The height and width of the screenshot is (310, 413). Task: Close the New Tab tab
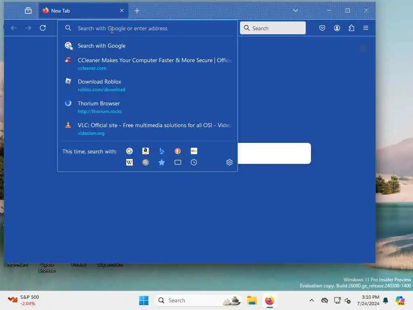pyautogui.click(x=122, y=10)
